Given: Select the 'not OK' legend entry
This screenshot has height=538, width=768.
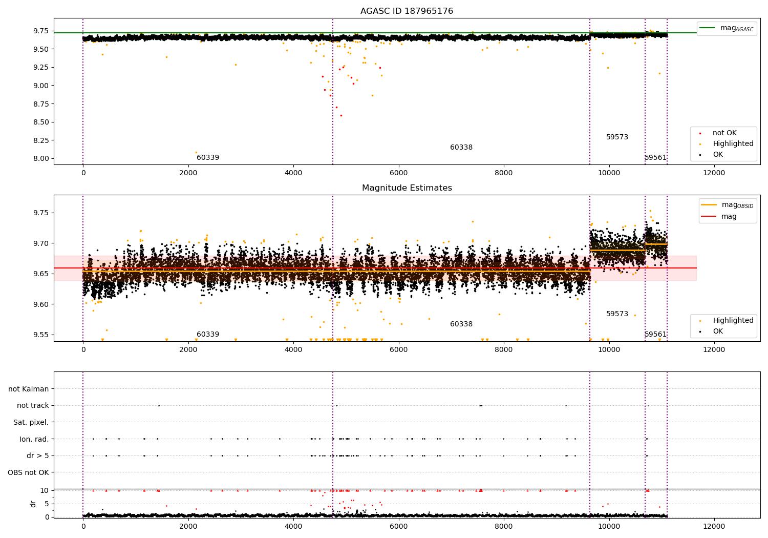Looking at the screenshot, I should 724,133.
